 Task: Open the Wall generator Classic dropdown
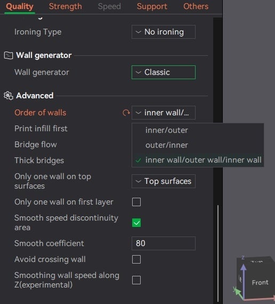164,72
